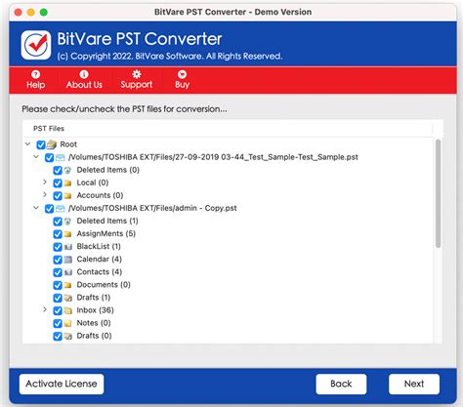Screen dimensions: 463x407
Task: Click the BitVare checkmark logo icon
Action: (x=36, y=45)
